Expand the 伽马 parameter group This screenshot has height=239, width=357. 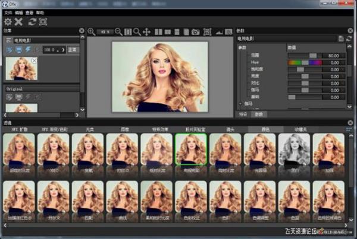(240, 103)
